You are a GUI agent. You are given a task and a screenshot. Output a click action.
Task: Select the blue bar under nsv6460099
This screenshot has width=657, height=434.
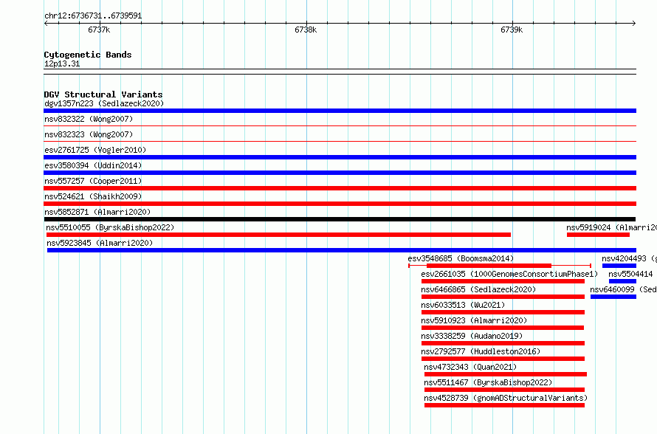point(613,297)
